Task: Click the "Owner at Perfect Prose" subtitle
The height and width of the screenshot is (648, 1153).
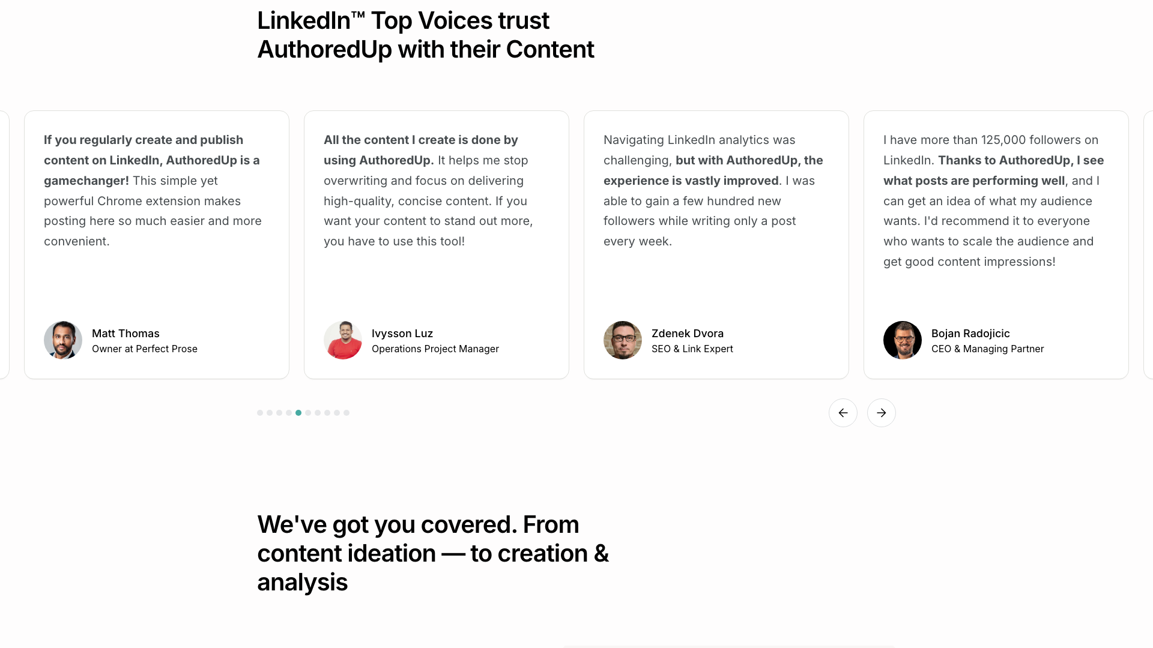Action: pyautogui.click(x=145, y=349)
